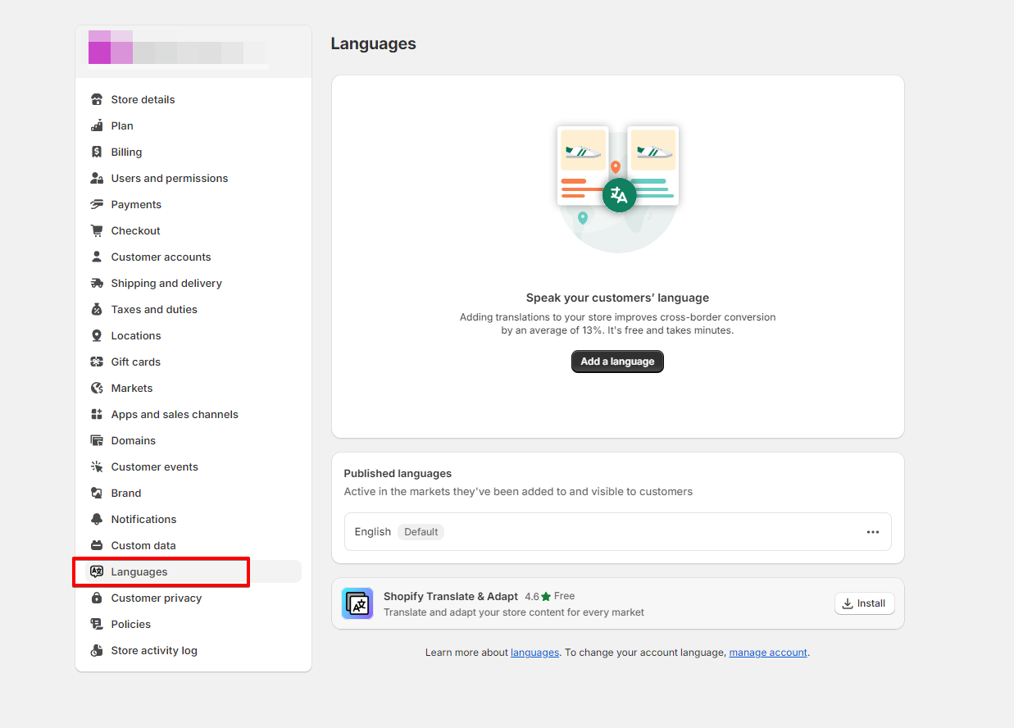This screenshot has height=728, width=1014.
Task: Open the manage account link
Action: [768, 653]
